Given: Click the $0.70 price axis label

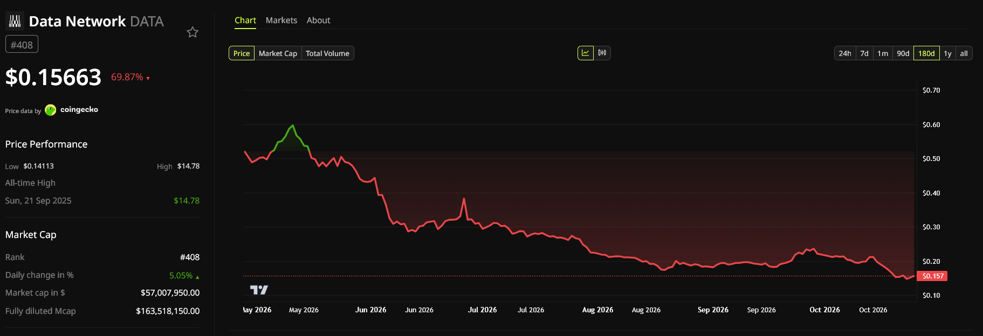Looking at the screenshot, I should [x=931, y=90].
